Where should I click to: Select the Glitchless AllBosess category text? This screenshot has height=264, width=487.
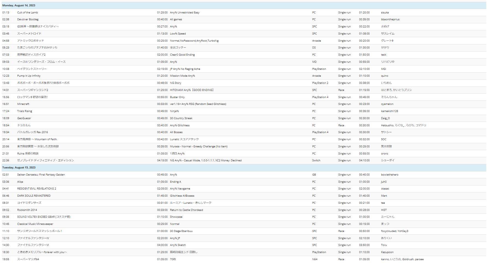pos(182,196)
